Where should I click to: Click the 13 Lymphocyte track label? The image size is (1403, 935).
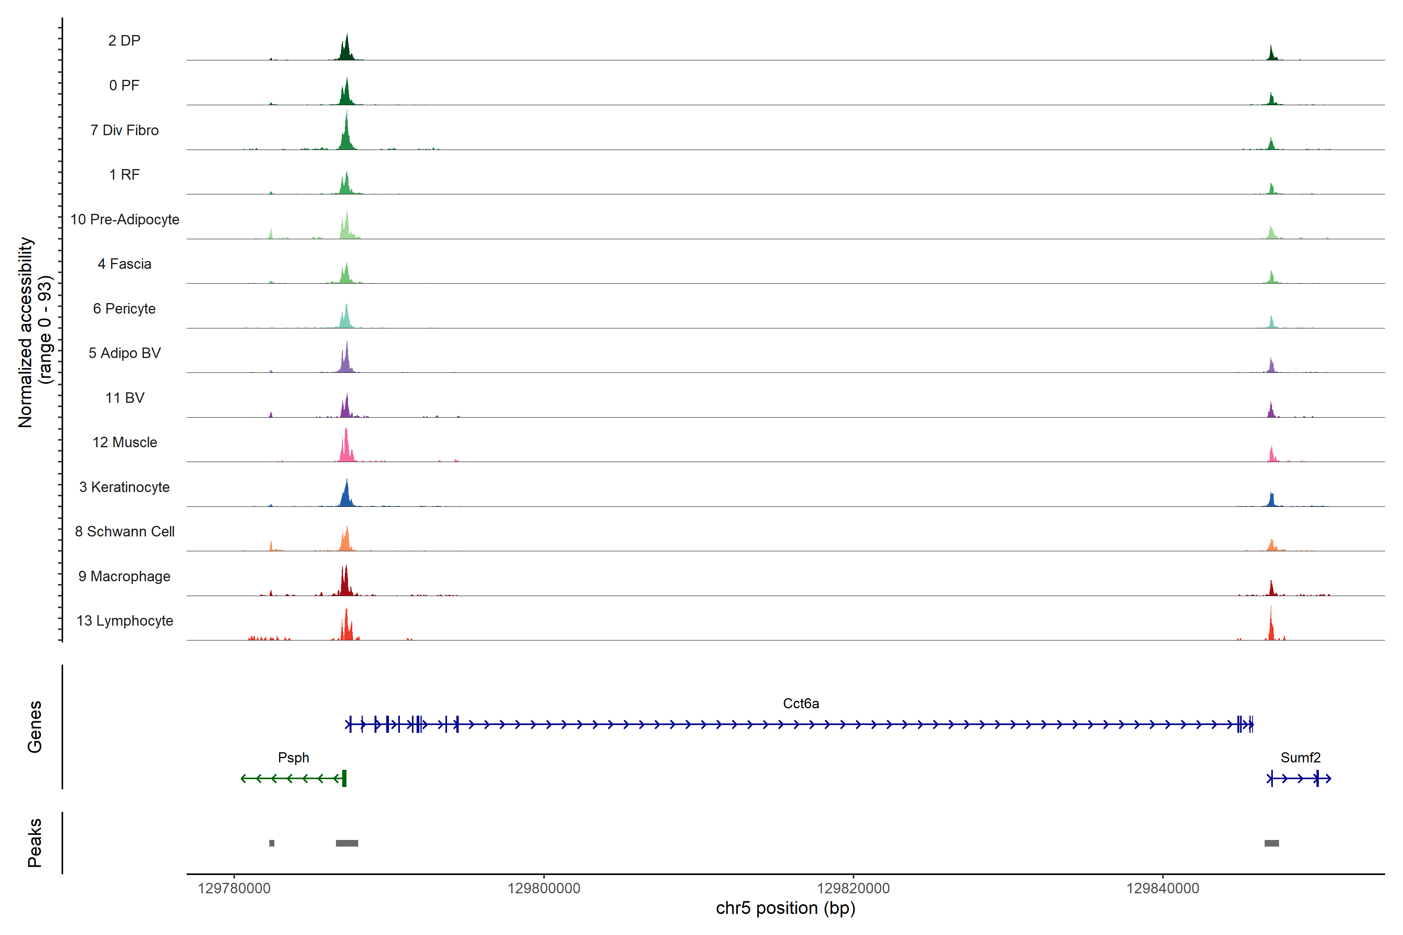125,621
